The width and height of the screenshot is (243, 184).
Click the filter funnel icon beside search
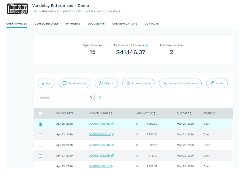(100, 98)
